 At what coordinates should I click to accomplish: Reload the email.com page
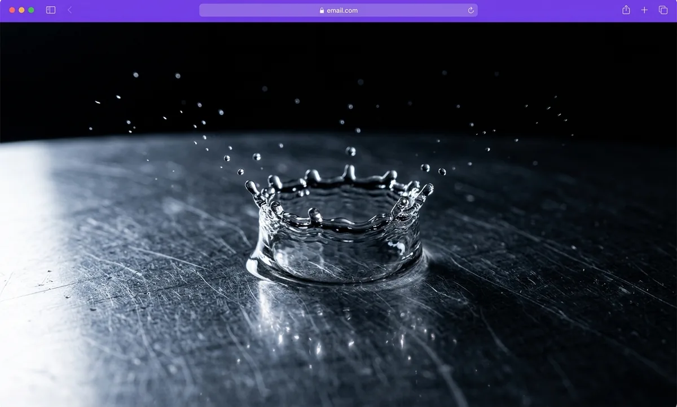pos(471,10)
